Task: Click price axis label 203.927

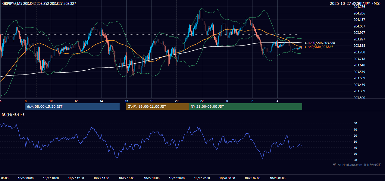Action: coord(359,39)
